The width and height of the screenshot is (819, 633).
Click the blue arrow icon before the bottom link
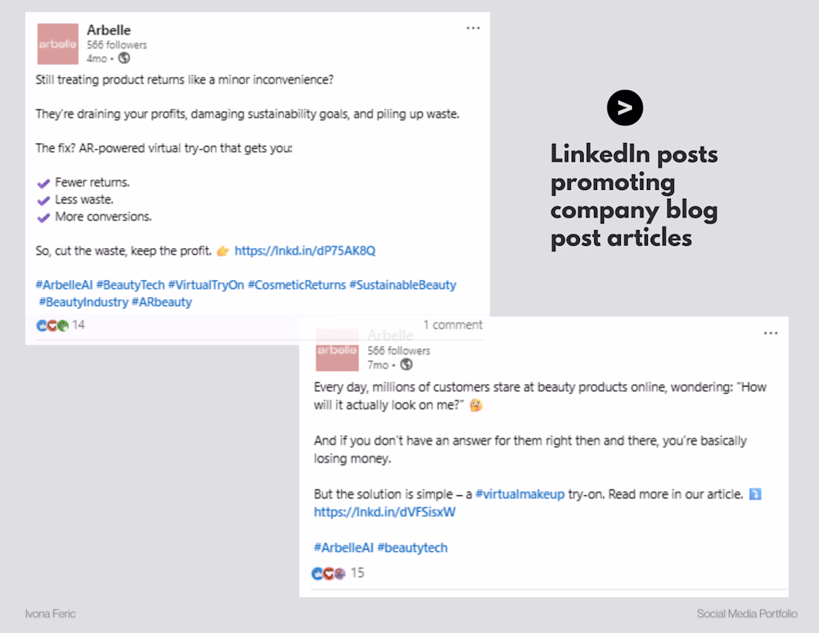click(755, 494)
